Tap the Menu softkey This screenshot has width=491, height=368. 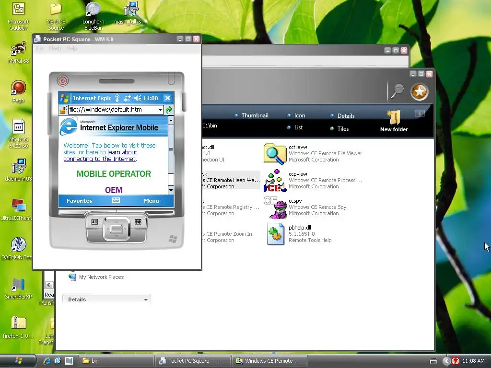click(151, 201)
